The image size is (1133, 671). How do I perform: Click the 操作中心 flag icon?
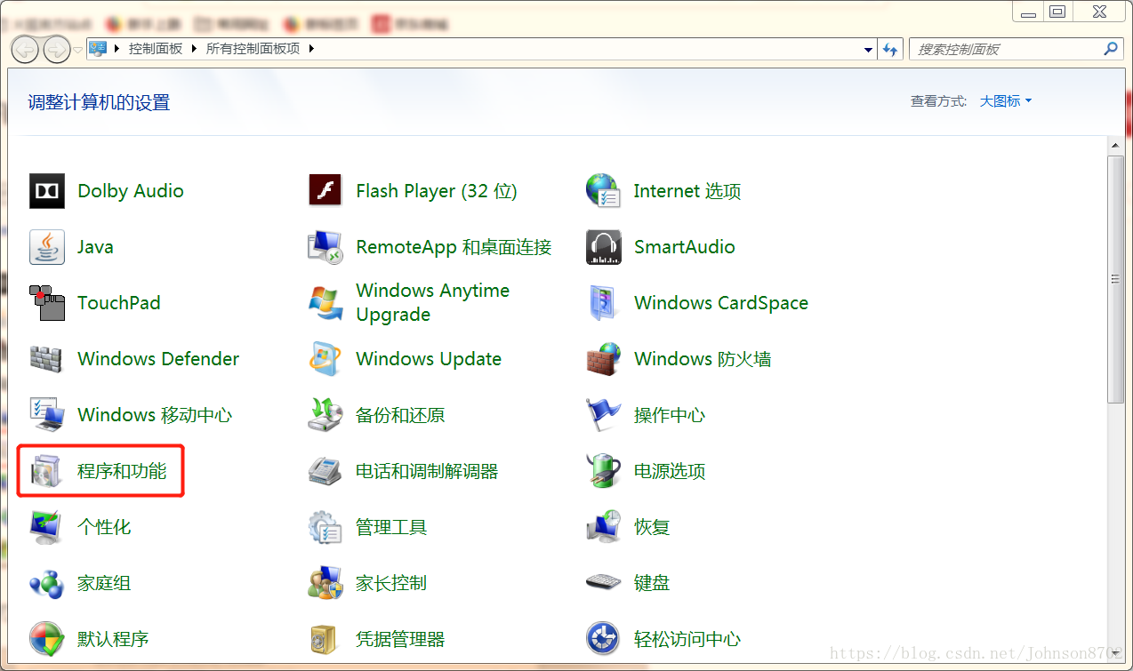(x=603, y=415)
